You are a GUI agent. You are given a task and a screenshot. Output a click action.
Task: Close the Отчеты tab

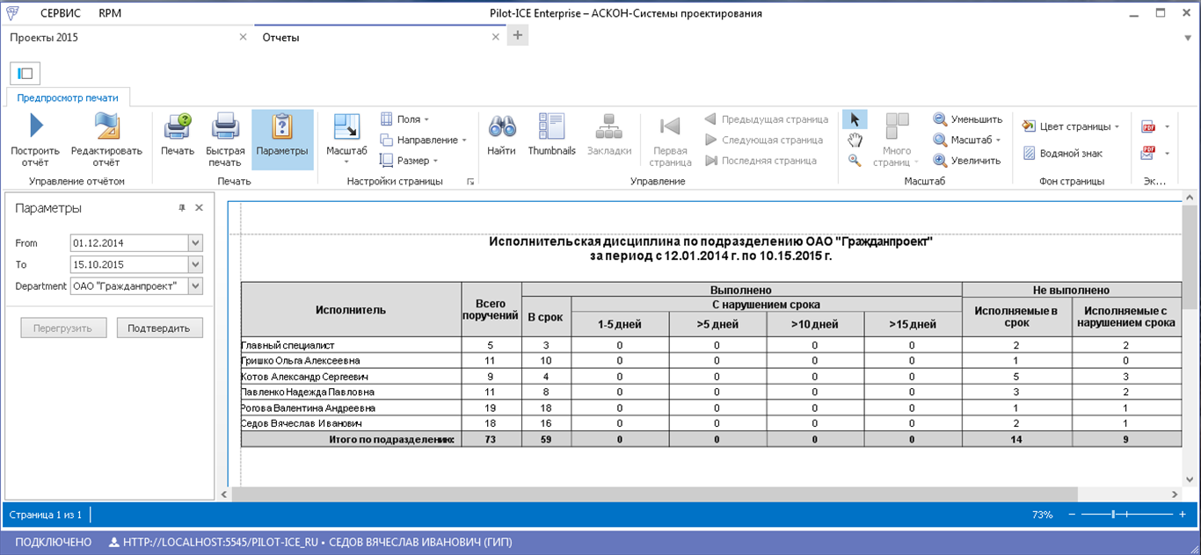click(x=496, y=37)
